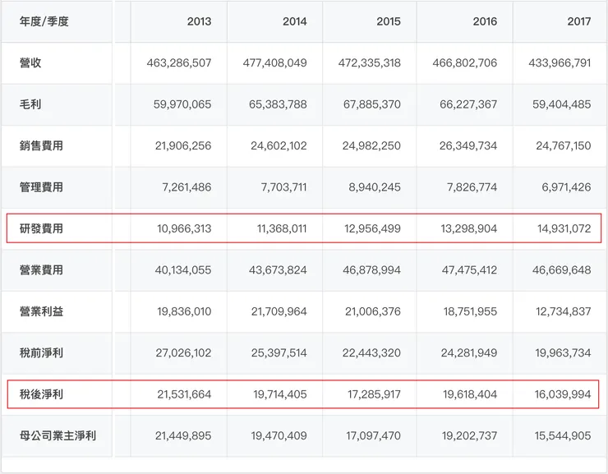
Task: Click the 母公司業主淨利 row label
Action: tap(58, 435)
